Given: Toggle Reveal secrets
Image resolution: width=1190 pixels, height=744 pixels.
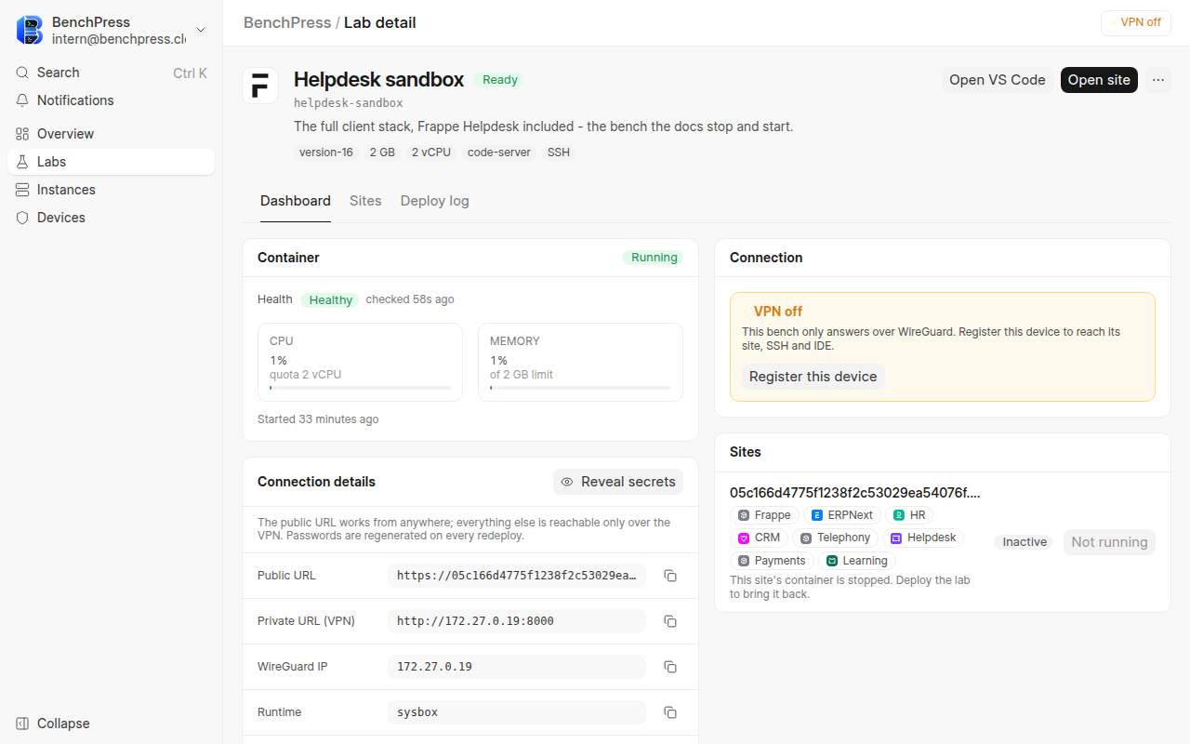Looking at the screenshot, I should pos(618,482).
